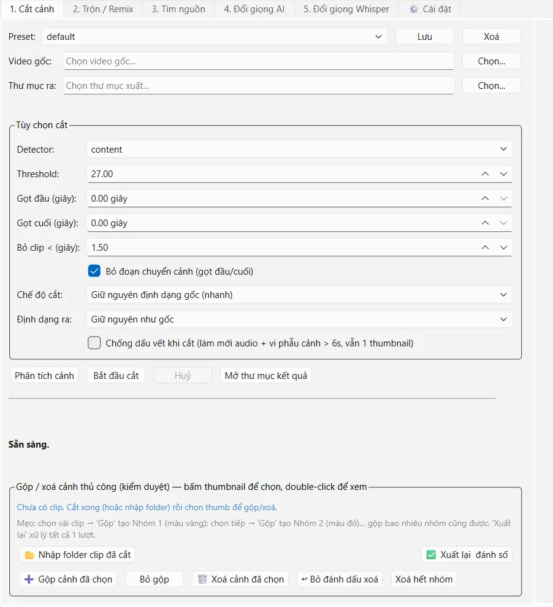This screenshot has height=607, width=553.
Task: Click the Bắt đầu cắt button
Action: tap(116, 375)
